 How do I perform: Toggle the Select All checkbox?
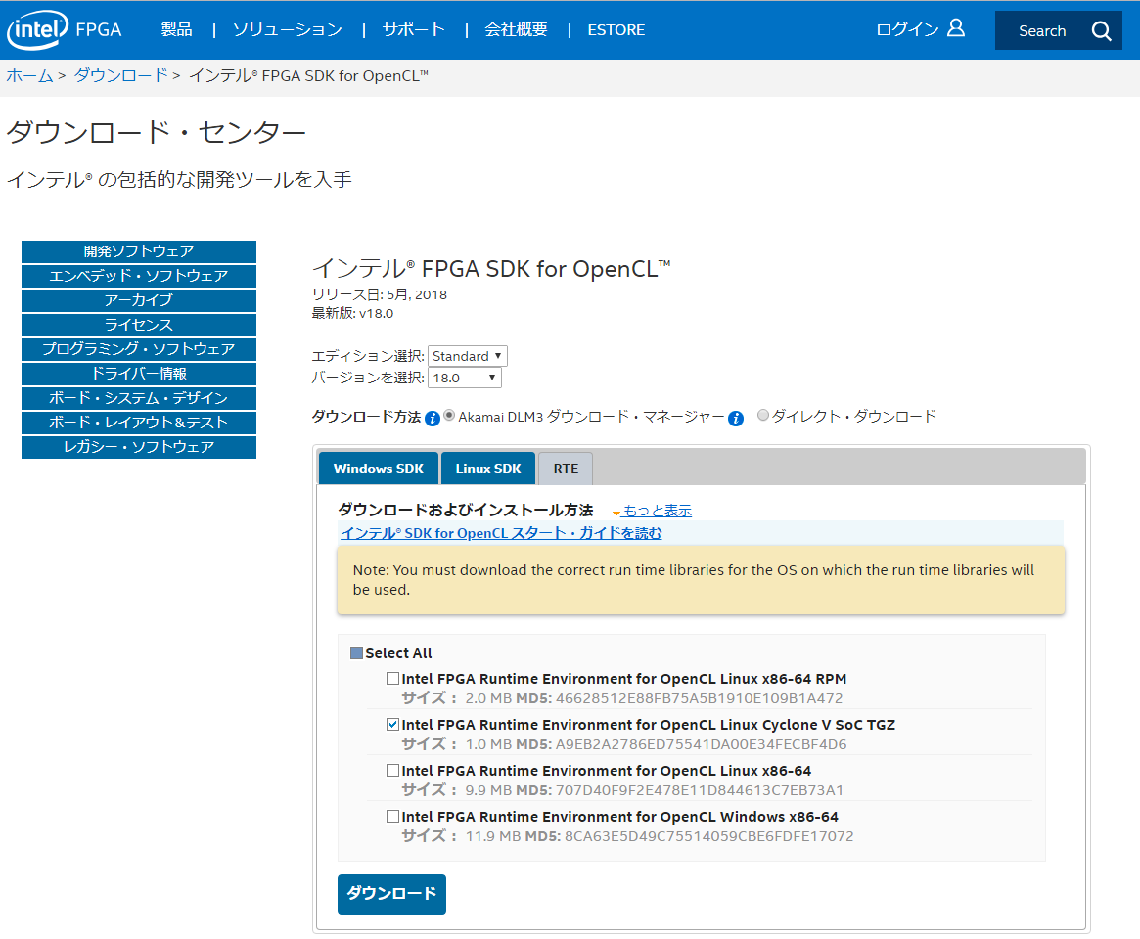click(x=356, y=652)
